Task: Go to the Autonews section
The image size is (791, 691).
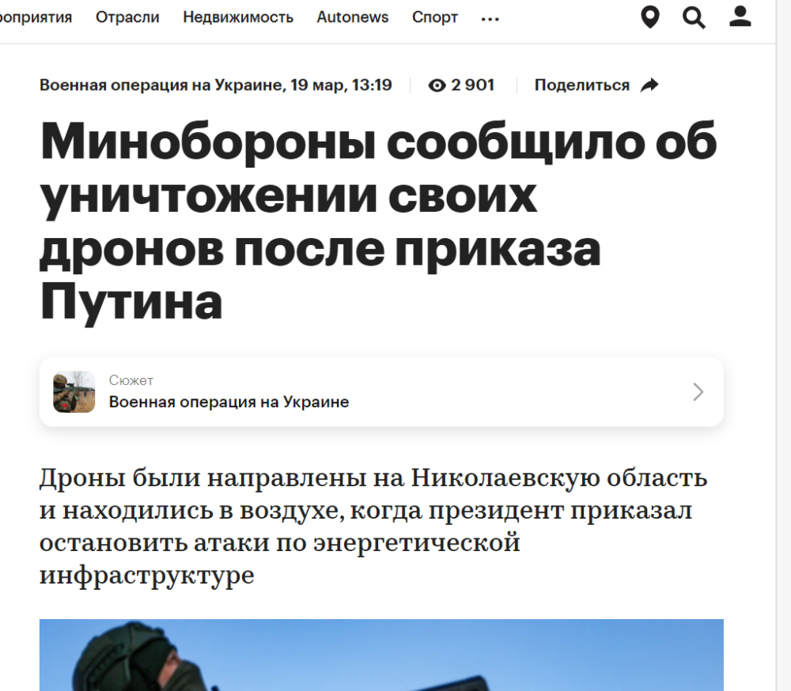Action: [353, 17]
